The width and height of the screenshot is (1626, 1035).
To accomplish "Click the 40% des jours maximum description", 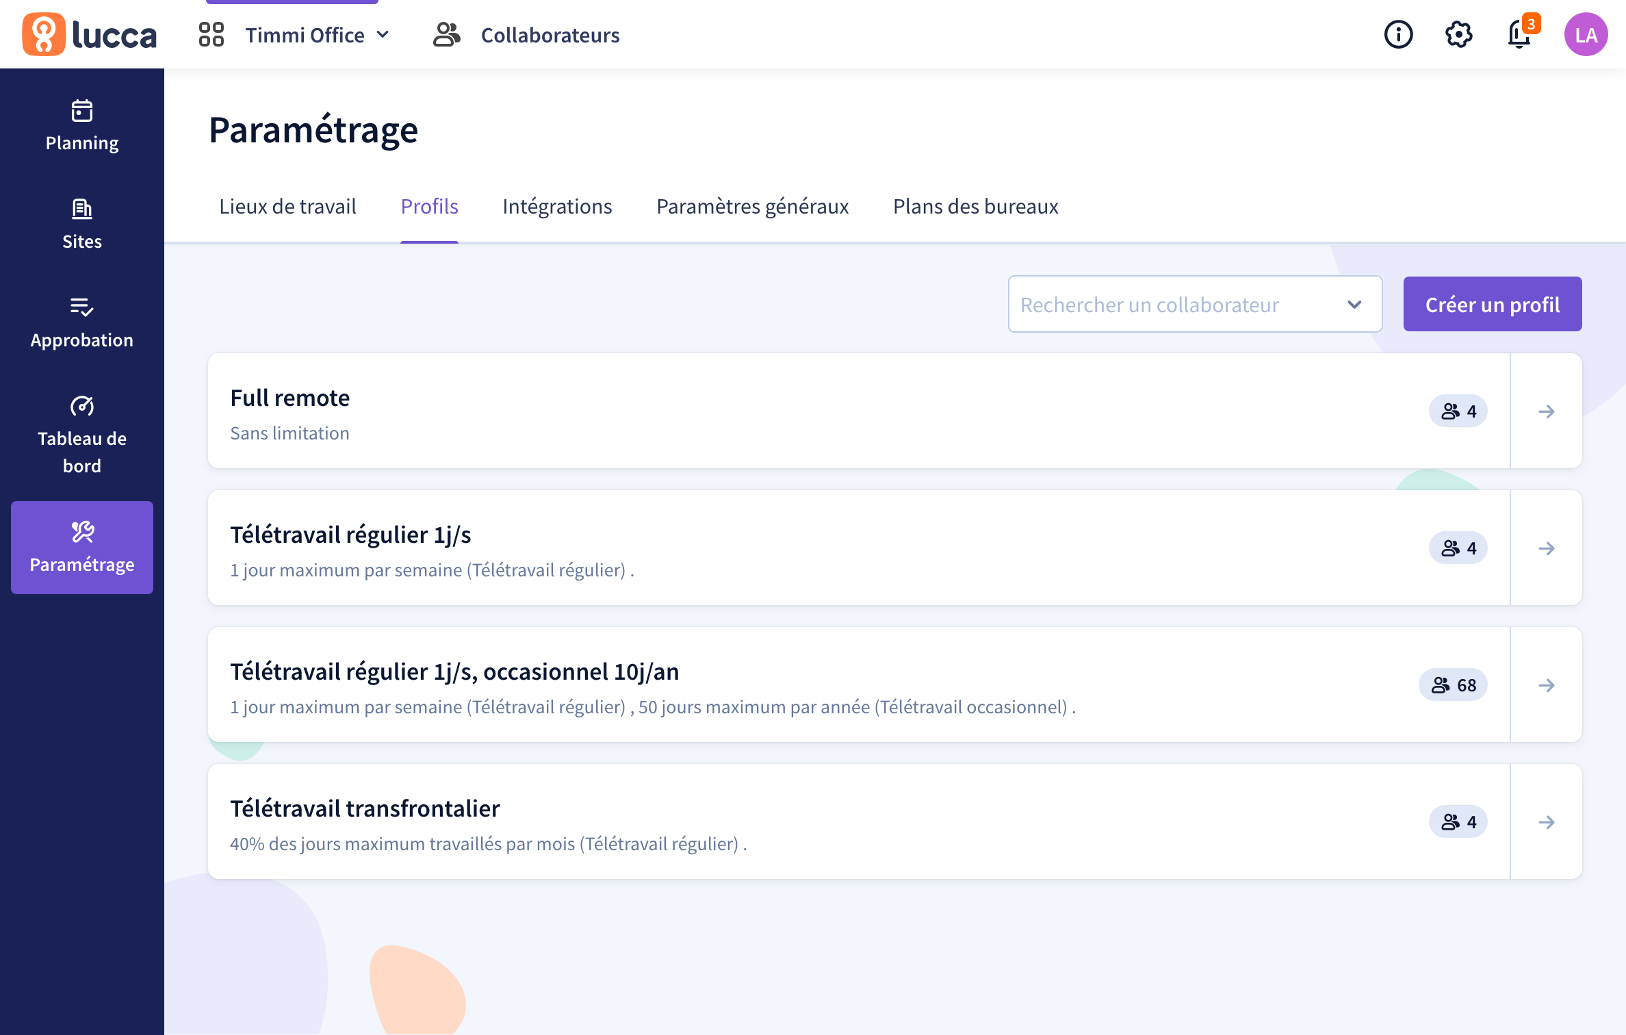I will [x=488, y=844].
